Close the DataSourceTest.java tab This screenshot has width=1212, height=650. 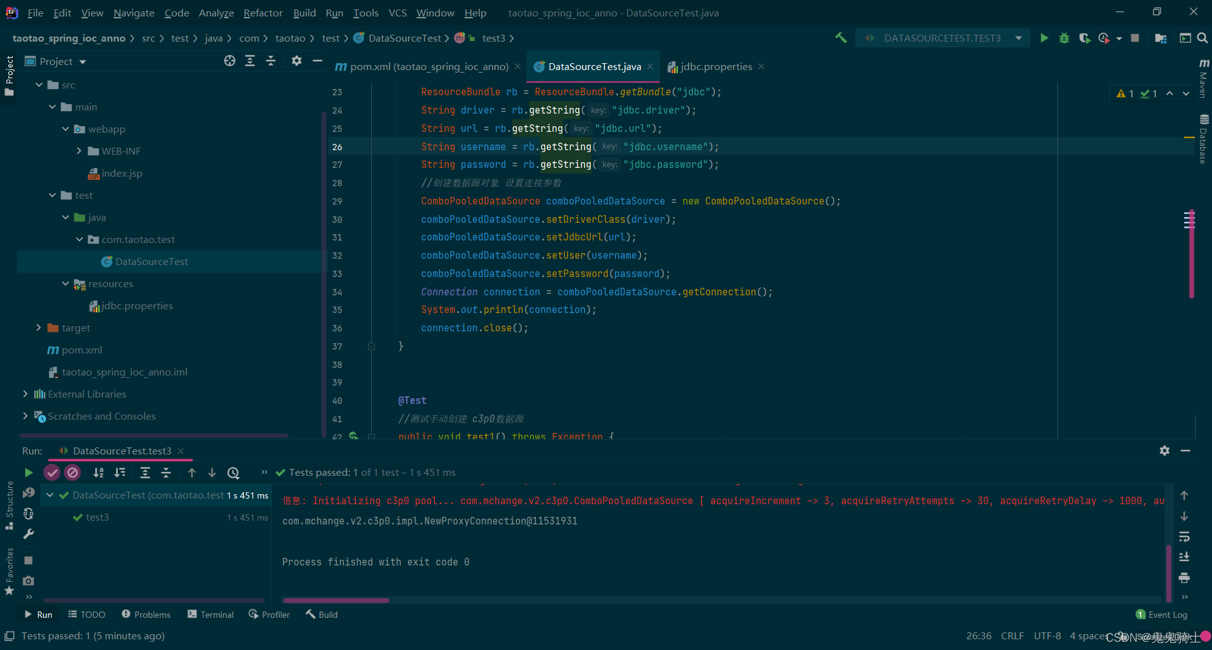650,66
